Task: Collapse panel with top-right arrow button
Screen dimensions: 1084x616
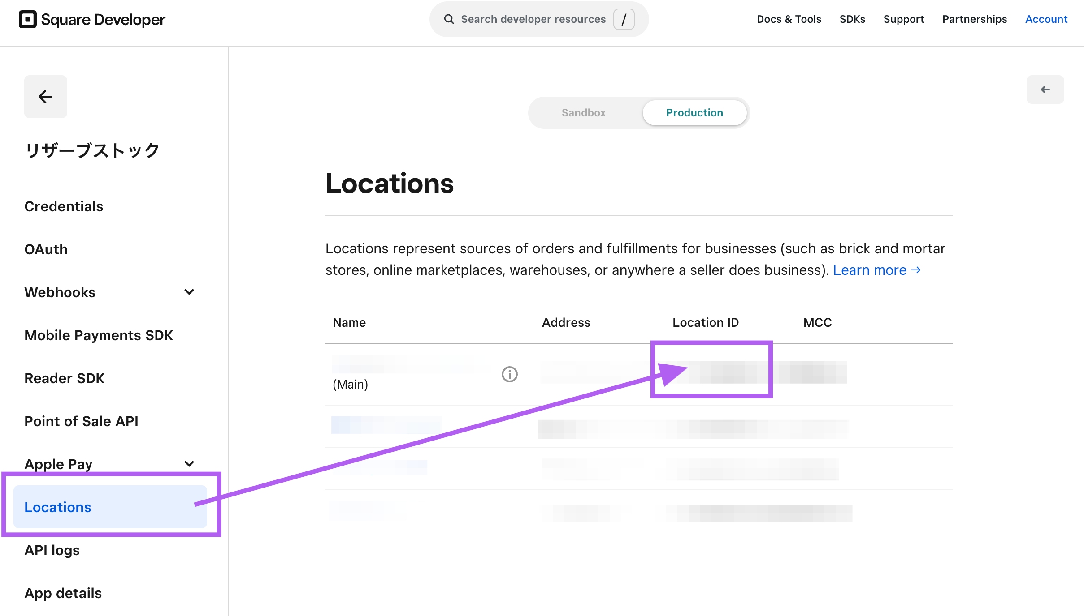Action: [x=1045, y=90]
